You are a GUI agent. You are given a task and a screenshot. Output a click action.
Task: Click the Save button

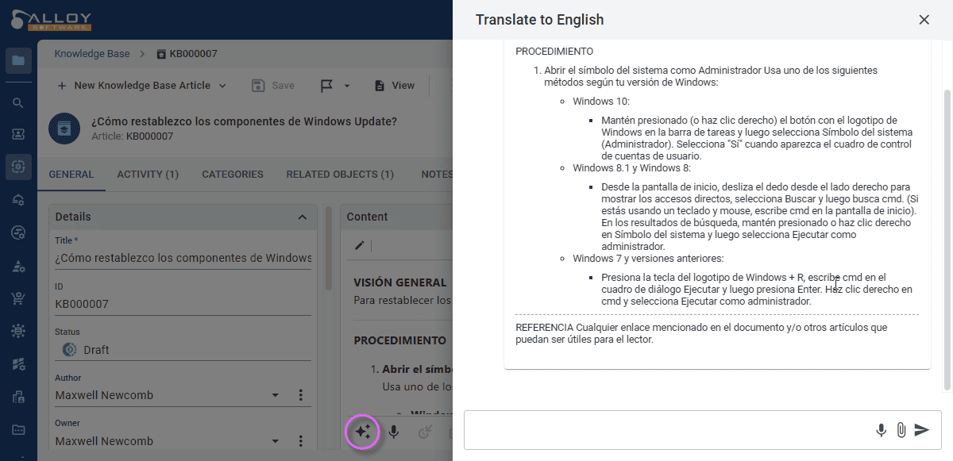273,86
